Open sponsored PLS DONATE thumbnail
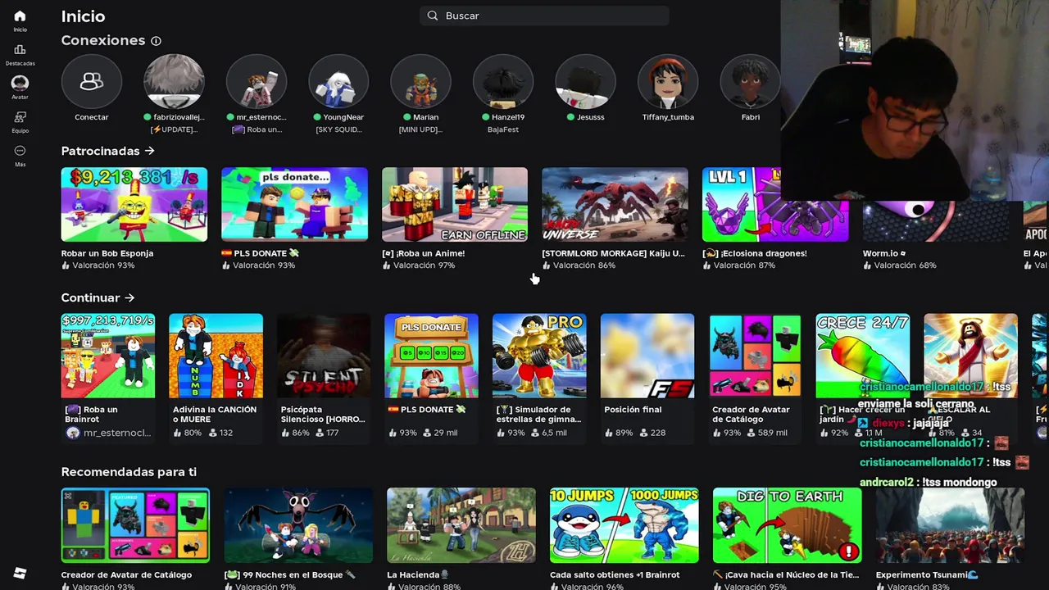This screenshot has height=590, width=1049. (294, 204)
